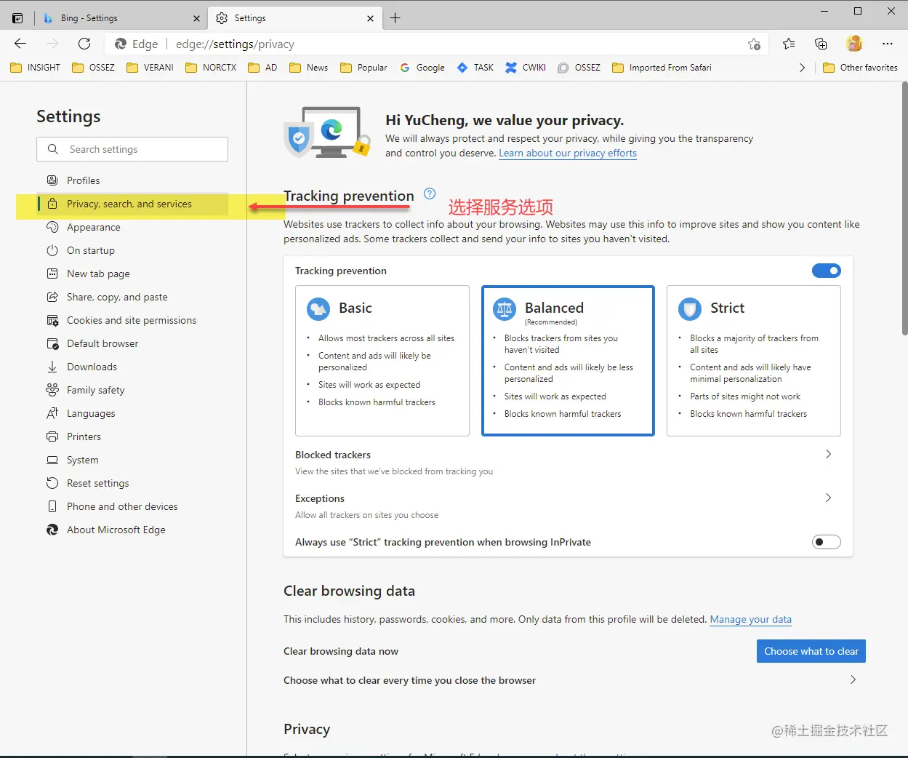Click the browser forward arrow

(52, 44)
